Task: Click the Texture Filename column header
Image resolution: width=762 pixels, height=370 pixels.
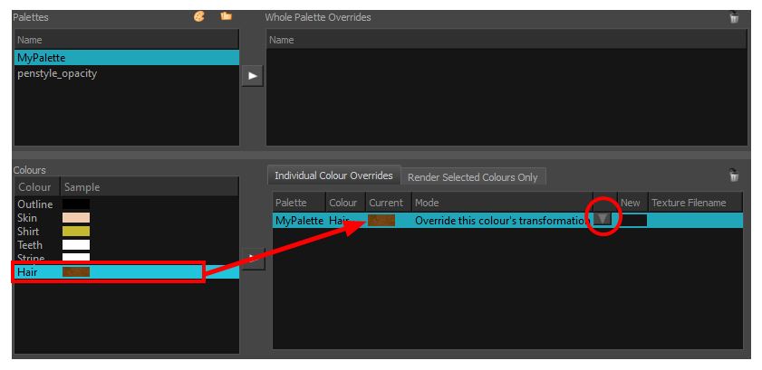Action: coord(689,203)
